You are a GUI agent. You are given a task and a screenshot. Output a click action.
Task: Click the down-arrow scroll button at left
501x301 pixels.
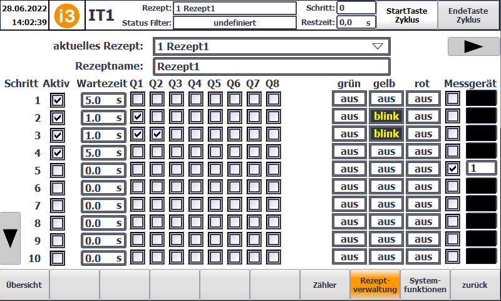click(11, 238)
